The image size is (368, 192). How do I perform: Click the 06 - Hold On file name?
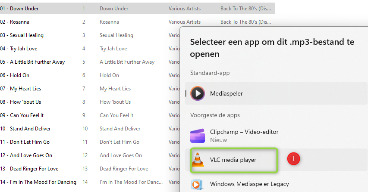point(15,75)
